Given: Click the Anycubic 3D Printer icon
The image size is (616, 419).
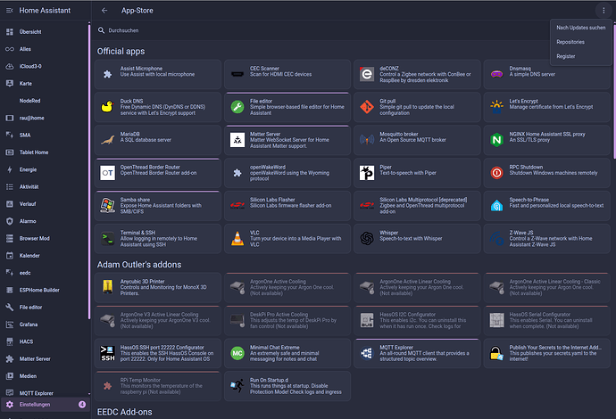Looking at the screenshot, I should [107, 287].
